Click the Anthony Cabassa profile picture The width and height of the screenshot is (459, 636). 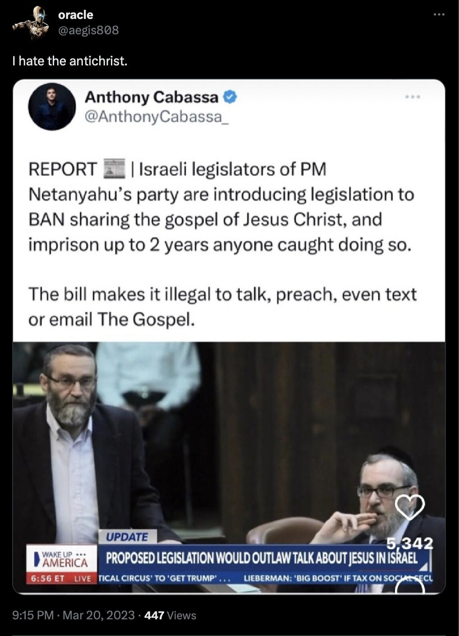click(52, 106)
